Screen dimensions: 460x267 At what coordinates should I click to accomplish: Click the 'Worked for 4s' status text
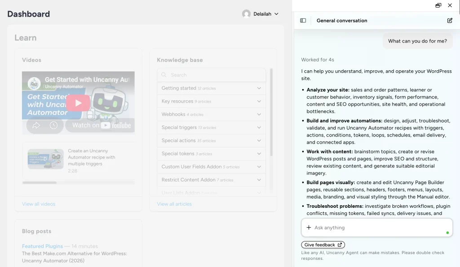(x=318, y=60)
